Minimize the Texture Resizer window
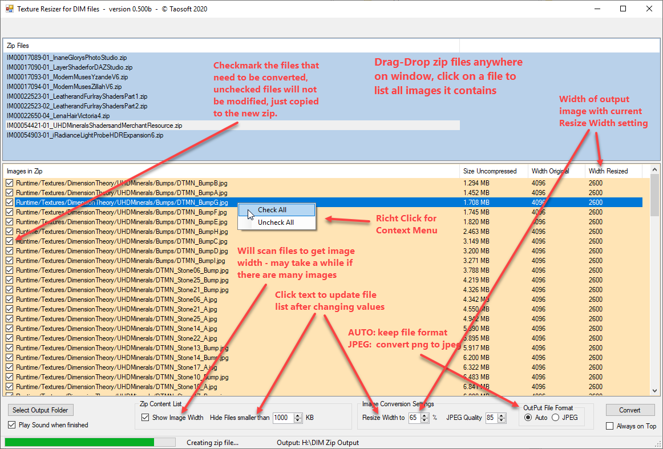Image resolution: width=663 pixels, height=449 pixels. coord(597,9)
